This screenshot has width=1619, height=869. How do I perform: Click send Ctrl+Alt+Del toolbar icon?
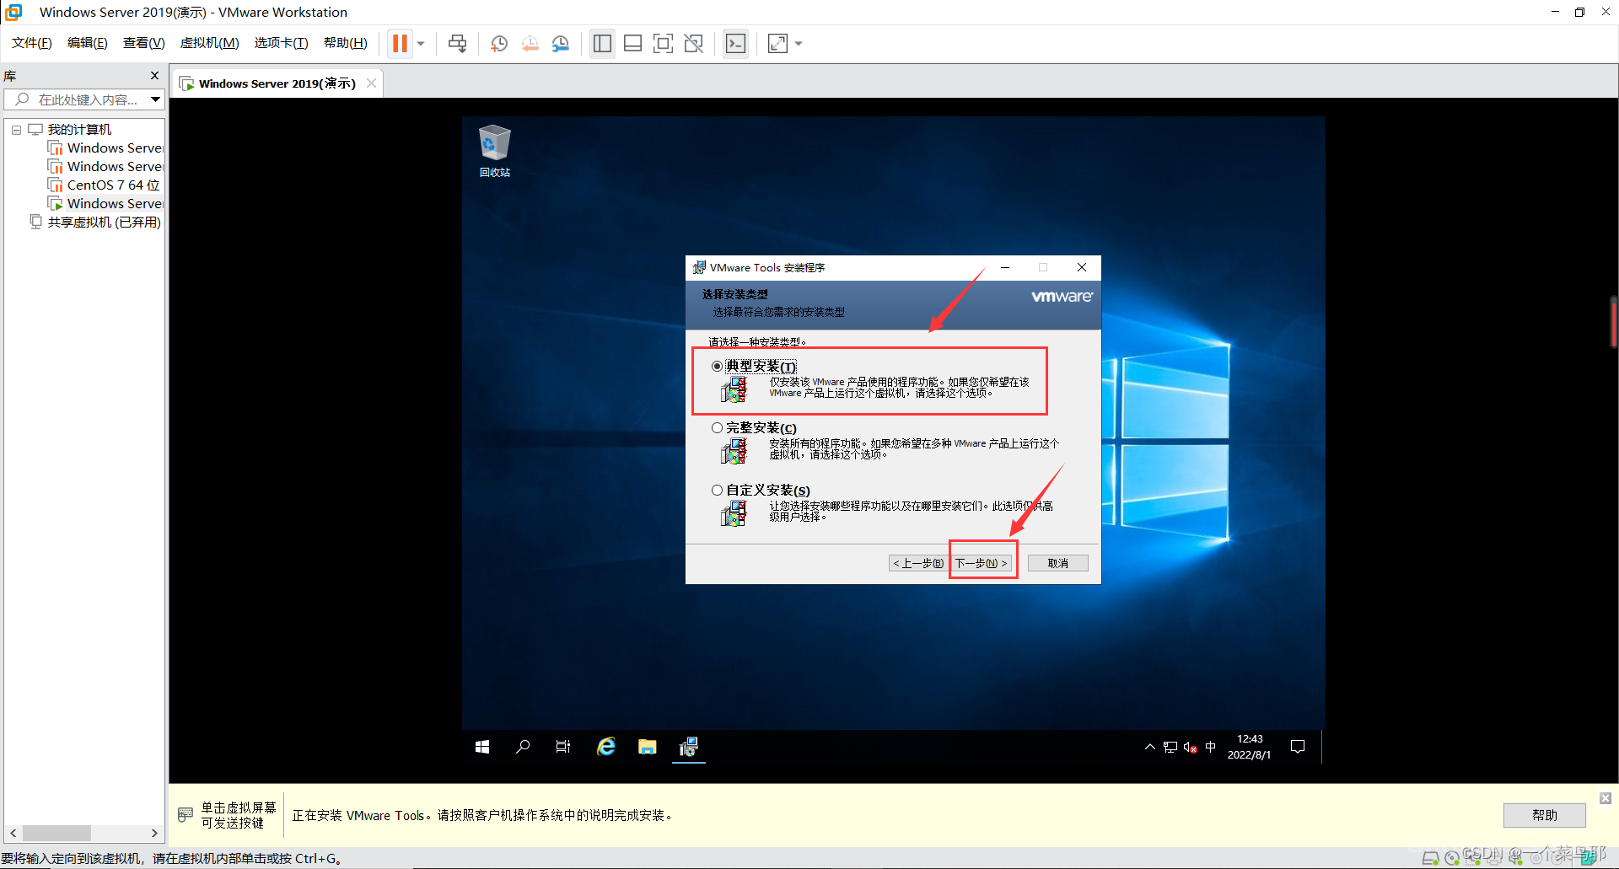[457, 44]
